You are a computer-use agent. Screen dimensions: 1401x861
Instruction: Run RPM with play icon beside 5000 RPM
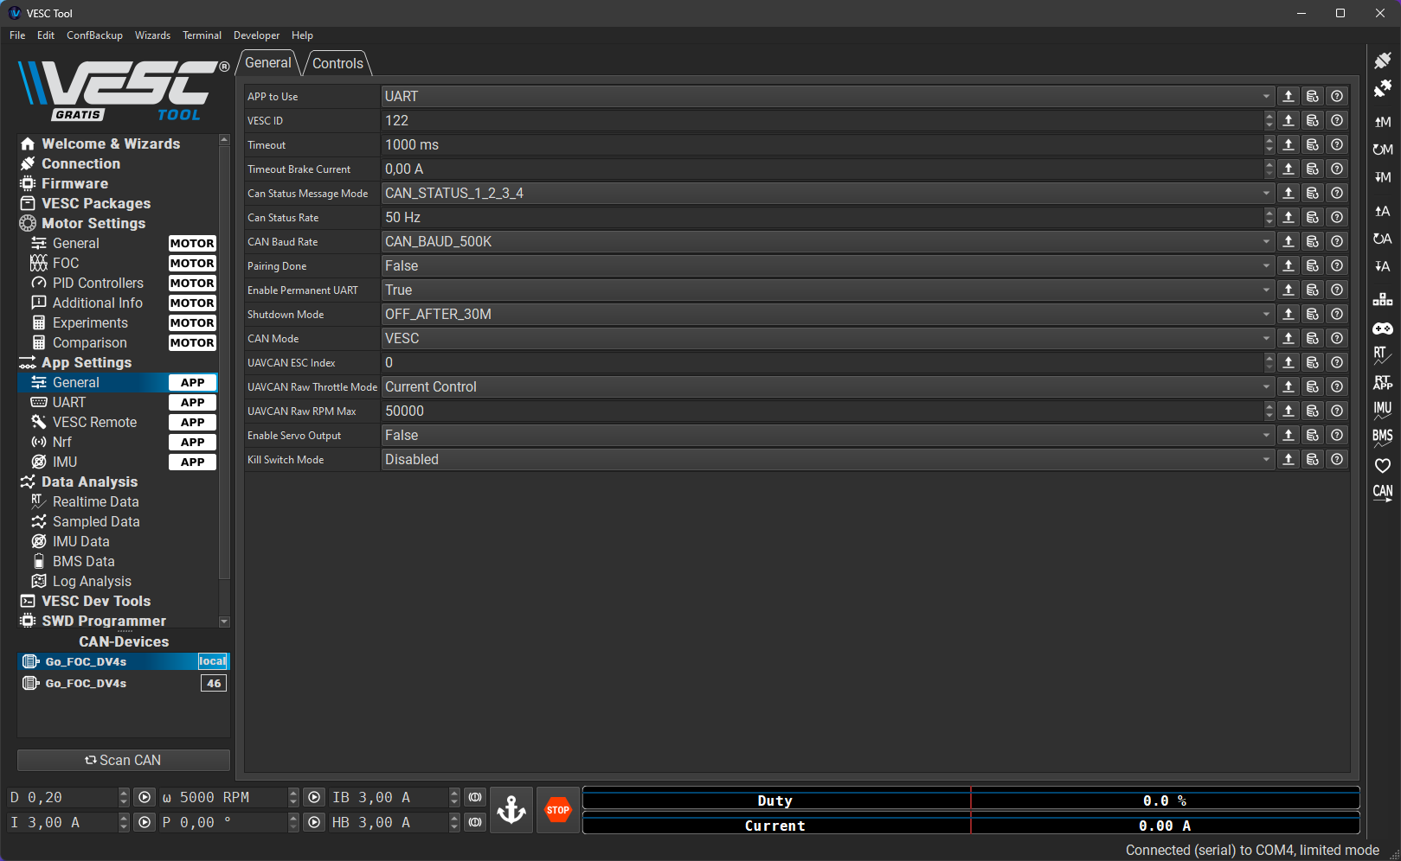point(314,797)
